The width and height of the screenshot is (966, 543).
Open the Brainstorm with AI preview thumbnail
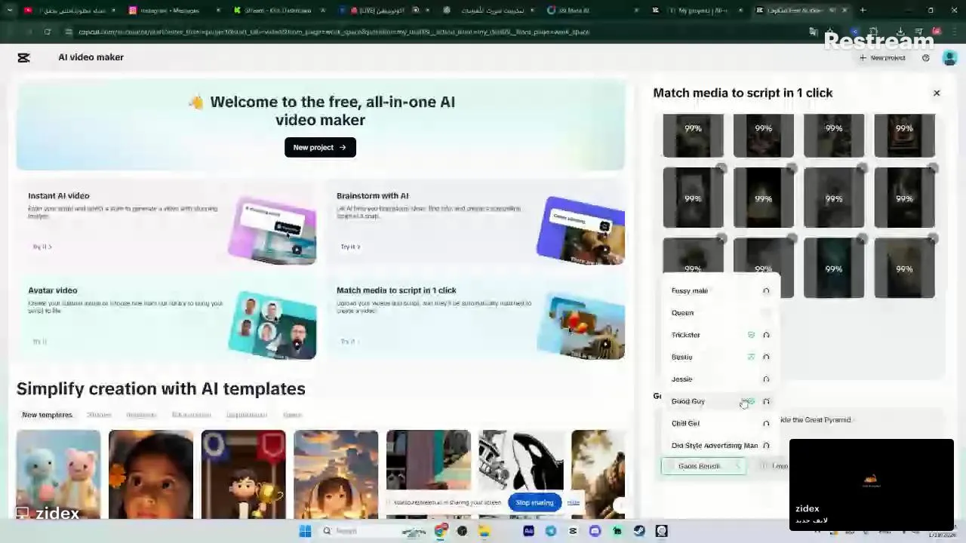click(581, 231)
